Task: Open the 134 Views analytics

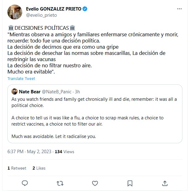Action: 64,152
